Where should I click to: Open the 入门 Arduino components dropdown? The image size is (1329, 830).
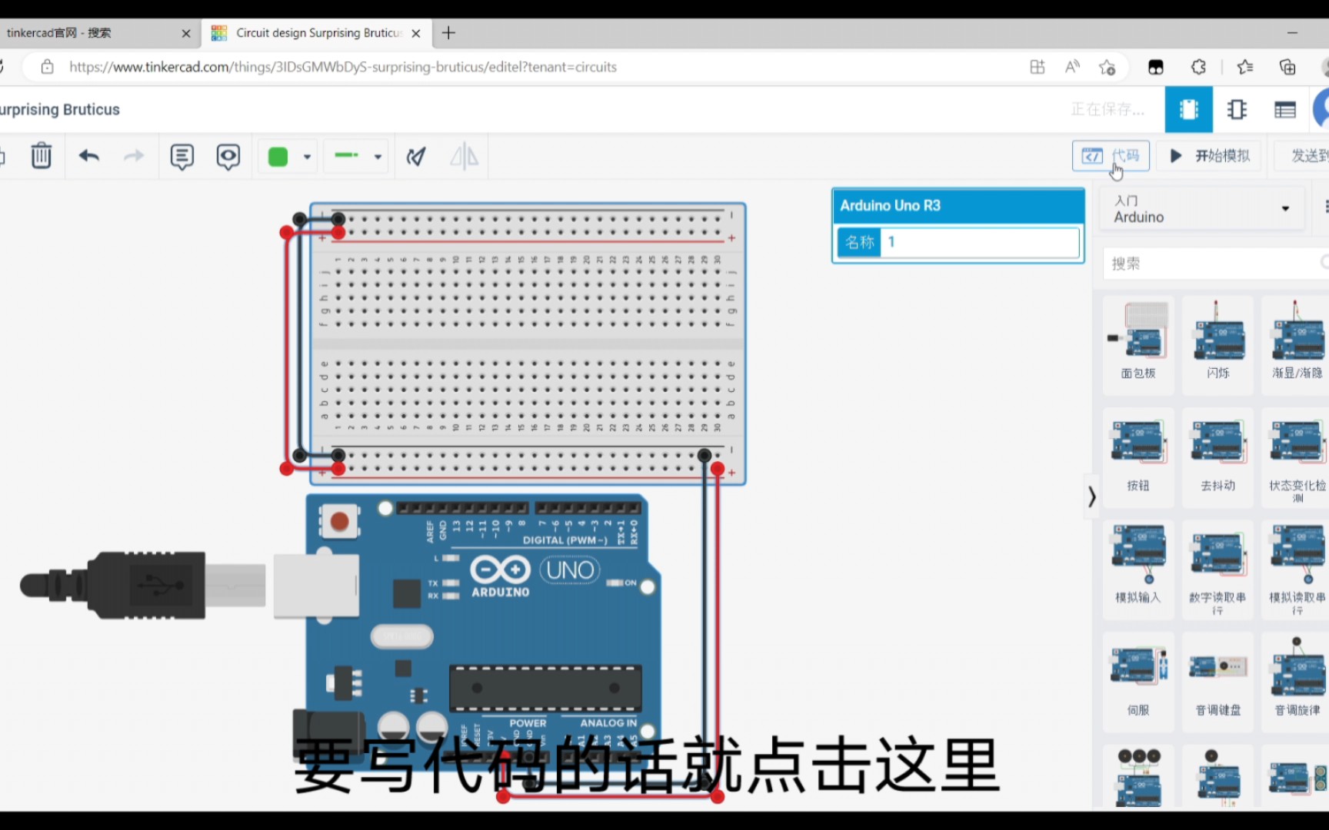[x=1203, y=209]
